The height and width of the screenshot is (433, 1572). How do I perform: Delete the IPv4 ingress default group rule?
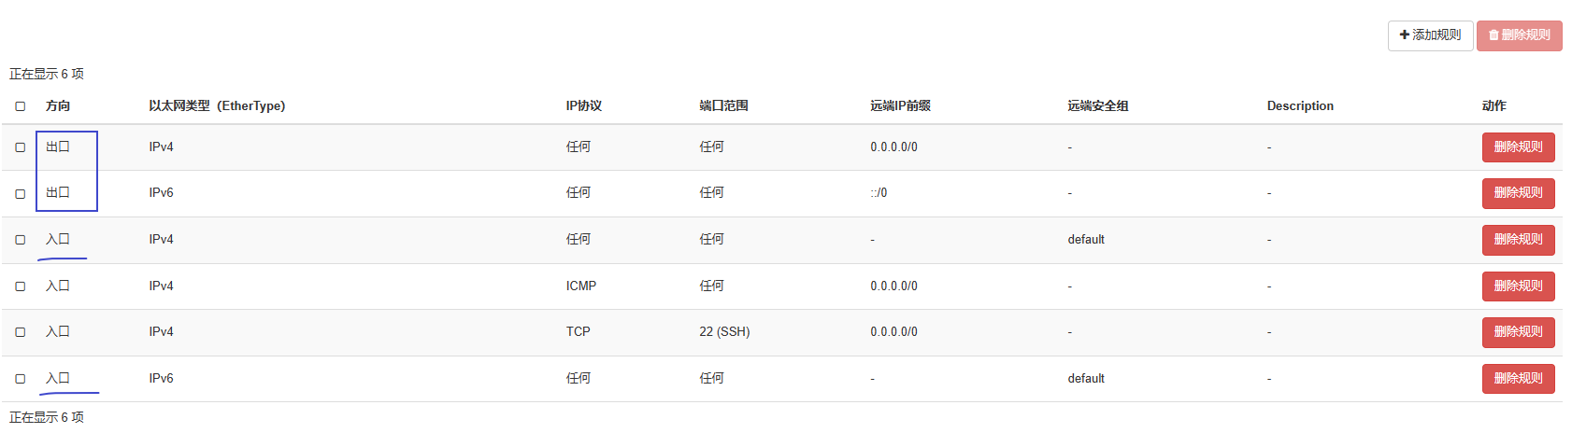pos(1518,240)
